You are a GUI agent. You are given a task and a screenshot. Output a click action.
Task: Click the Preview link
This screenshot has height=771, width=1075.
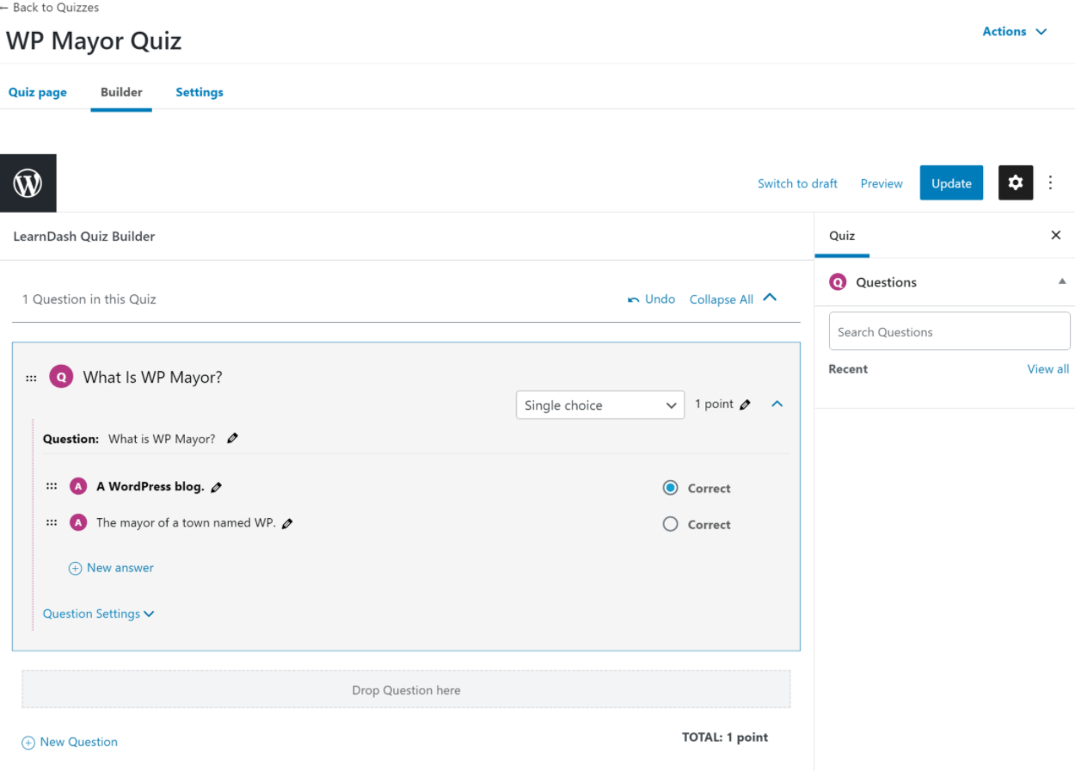tap(881, 183)
